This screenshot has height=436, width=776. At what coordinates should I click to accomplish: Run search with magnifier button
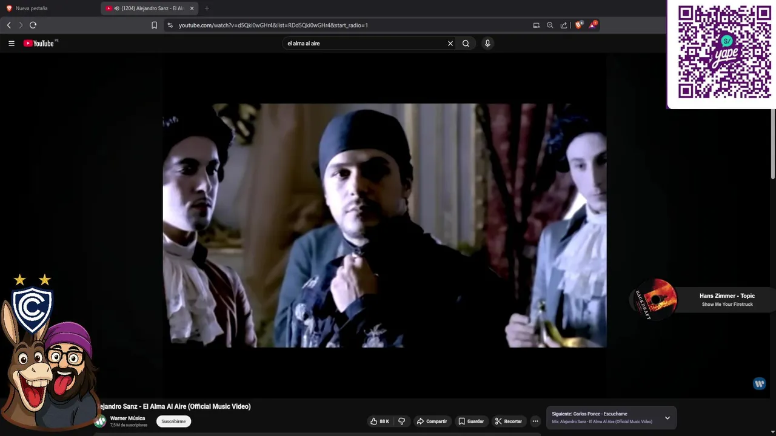[466, 44]
